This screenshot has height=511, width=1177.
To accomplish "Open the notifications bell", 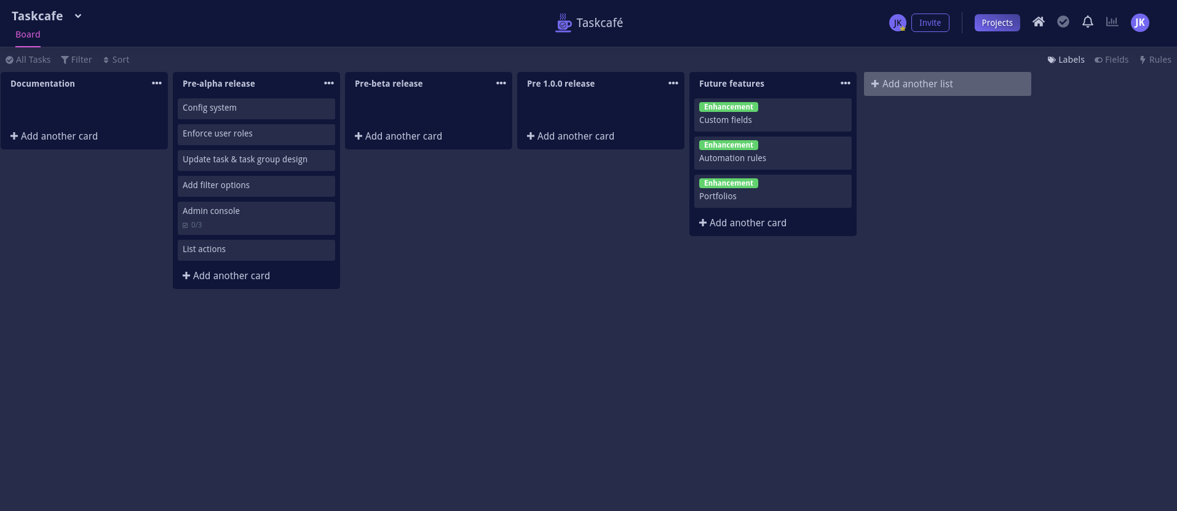I will (1088, 22).
